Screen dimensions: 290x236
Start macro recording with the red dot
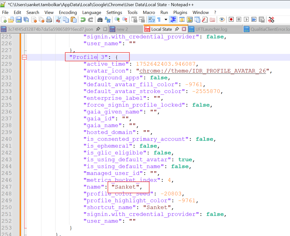231,20
